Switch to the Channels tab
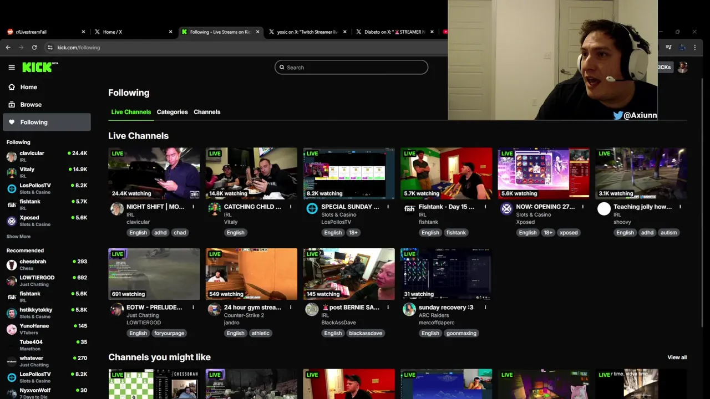The image size is (710, 399). click(x=207, y=112)
